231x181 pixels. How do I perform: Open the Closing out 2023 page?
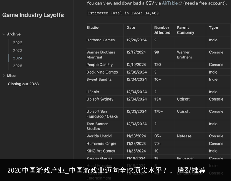pos(23,84)
